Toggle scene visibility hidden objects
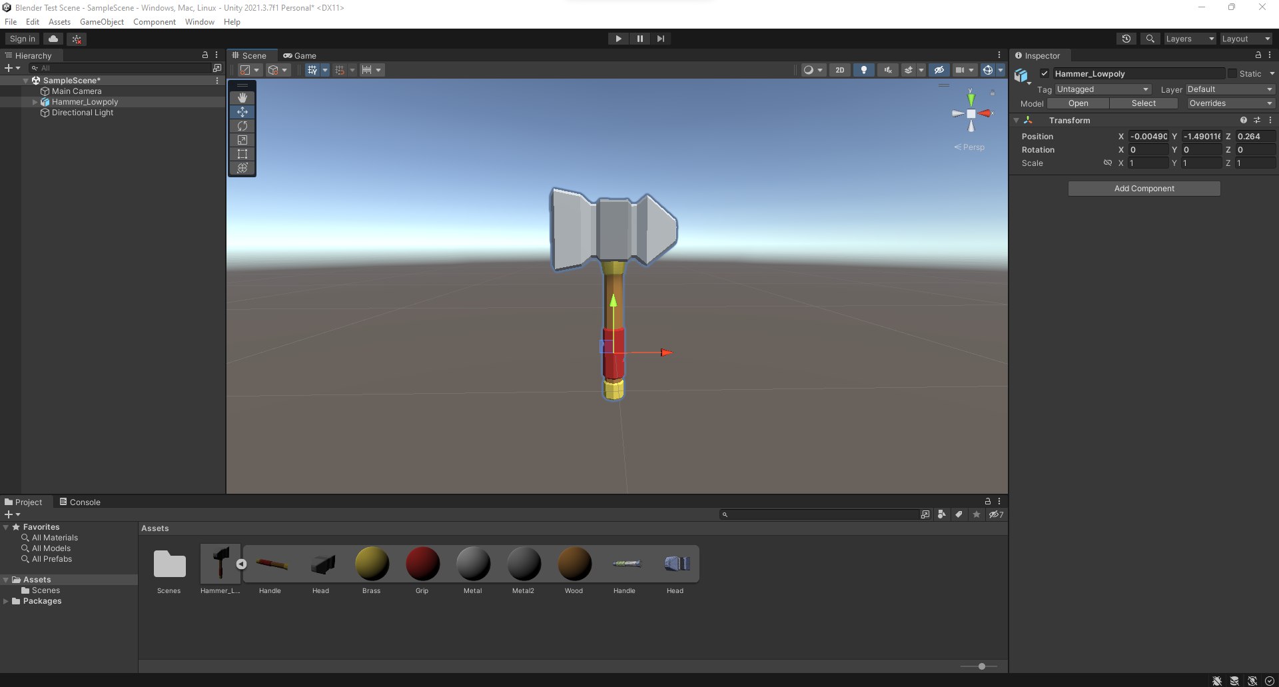This screenshot has width=1279, height=687. click(939, 70)
